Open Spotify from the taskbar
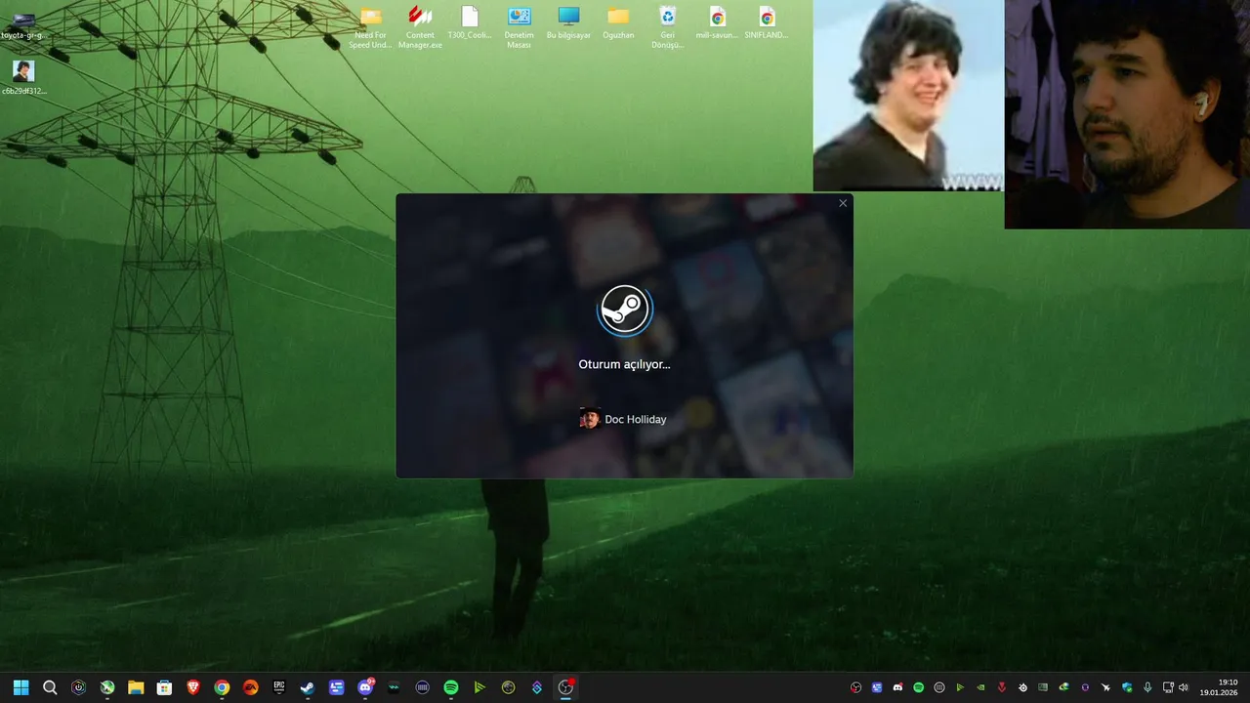The height and width of the screenshot is (703, 1250). (451, 687)
